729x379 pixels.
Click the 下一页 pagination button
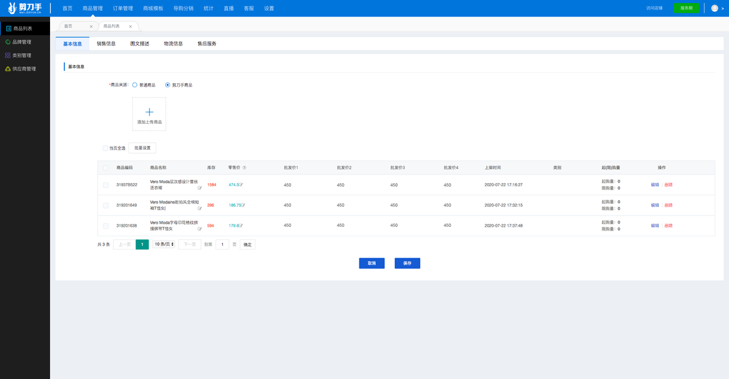[x=190, y=244]
